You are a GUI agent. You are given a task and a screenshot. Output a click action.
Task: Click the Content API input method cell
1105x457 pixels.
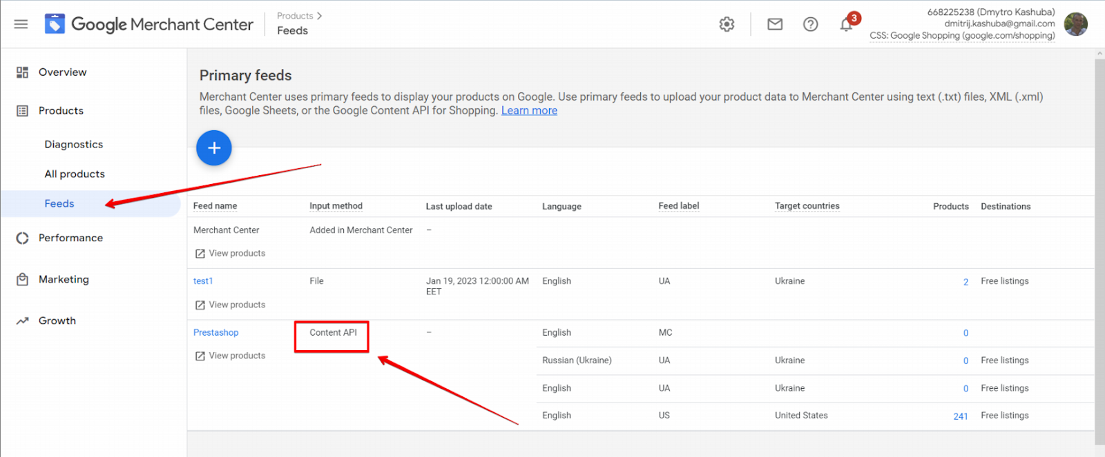[333, 332]
